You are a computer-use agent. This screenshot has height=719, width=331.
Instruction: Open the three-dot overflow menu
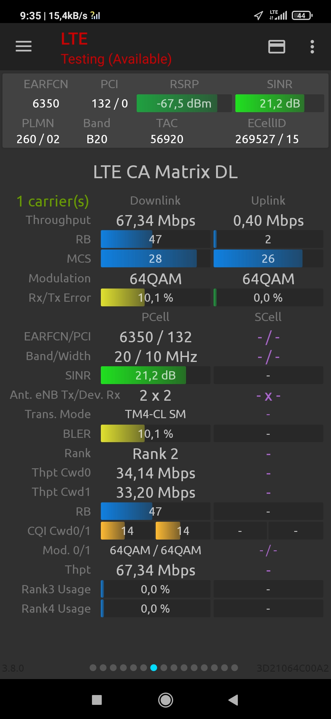312,47
